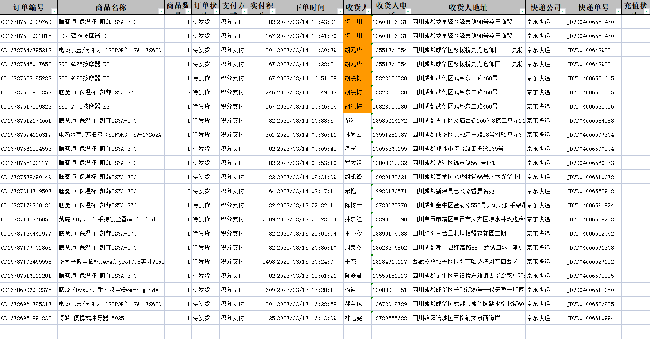Select the 下单时间 header cell
Viewport: 650px width, 339px height.
coord(310,7)
